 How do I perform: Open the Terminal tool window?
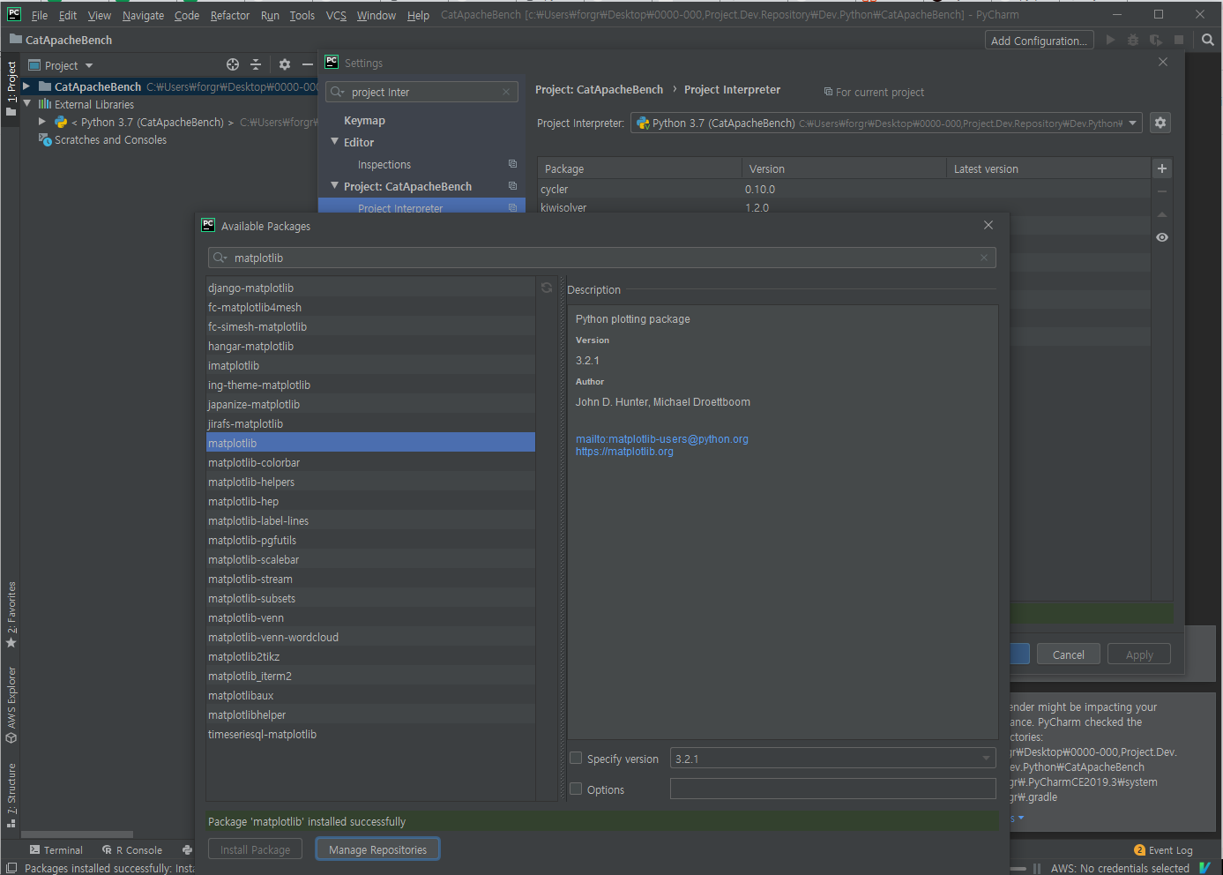(x=56, y=850)
